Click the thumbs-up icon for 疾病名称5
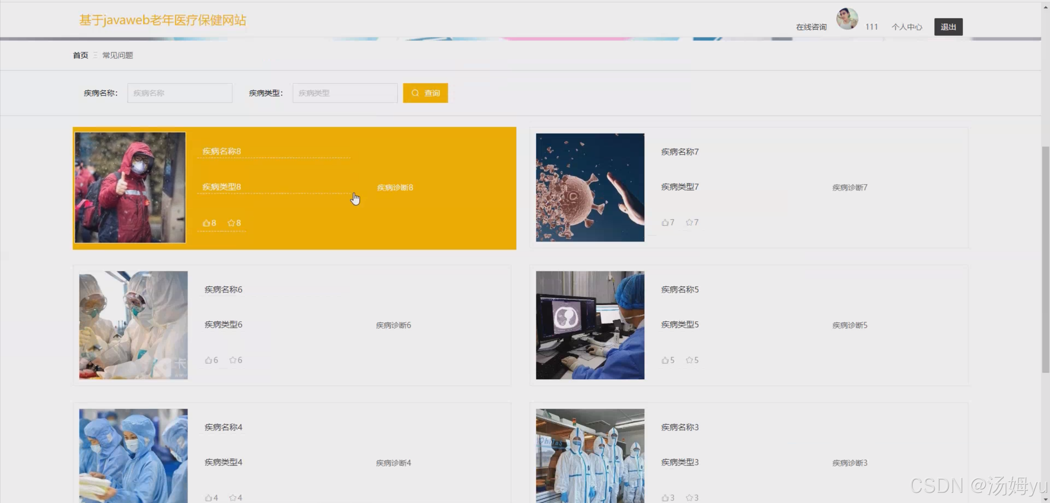 665,360
